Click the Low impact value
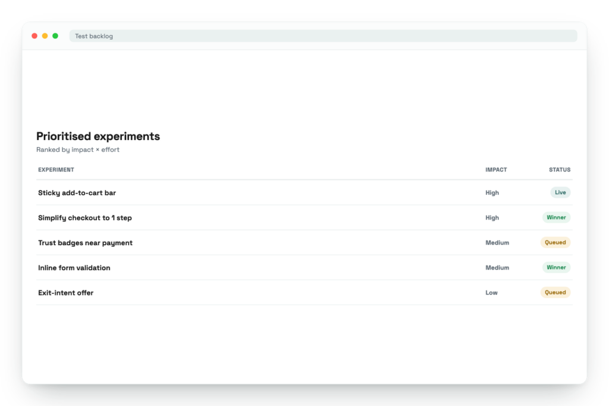Screen dimensions: 609x406 [491, 293]
